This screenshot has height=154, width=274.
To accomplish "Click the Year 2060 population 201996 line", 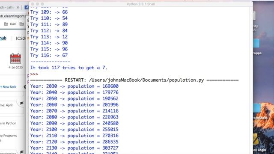I will [x=74, y=105].
